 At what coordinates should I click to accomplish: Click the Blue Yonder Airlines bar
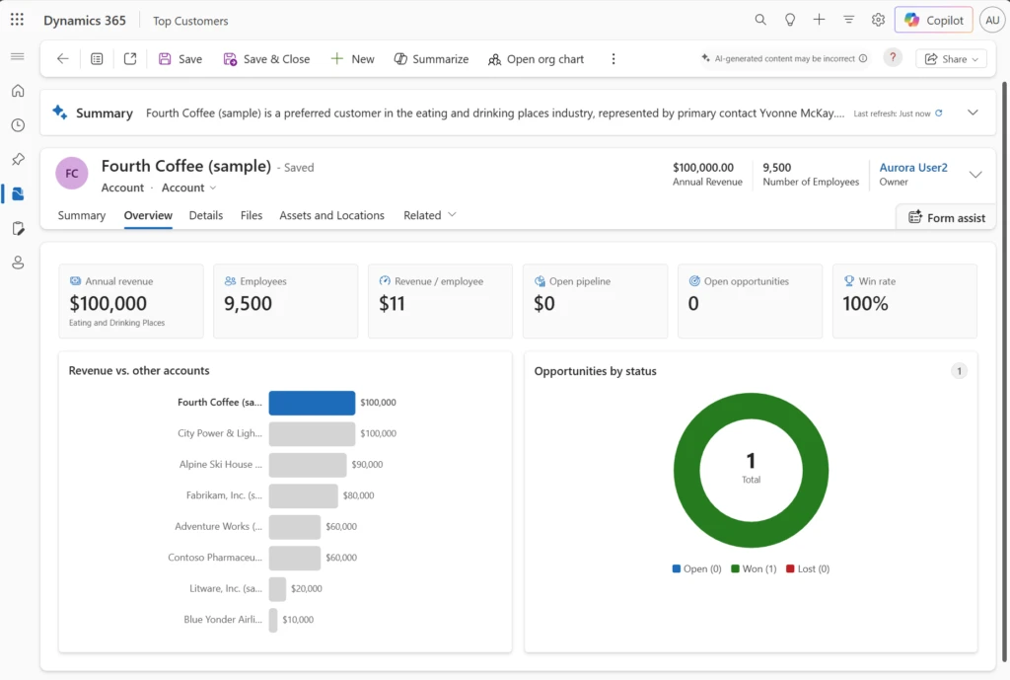pyautogui.click(x=273, y=620)
